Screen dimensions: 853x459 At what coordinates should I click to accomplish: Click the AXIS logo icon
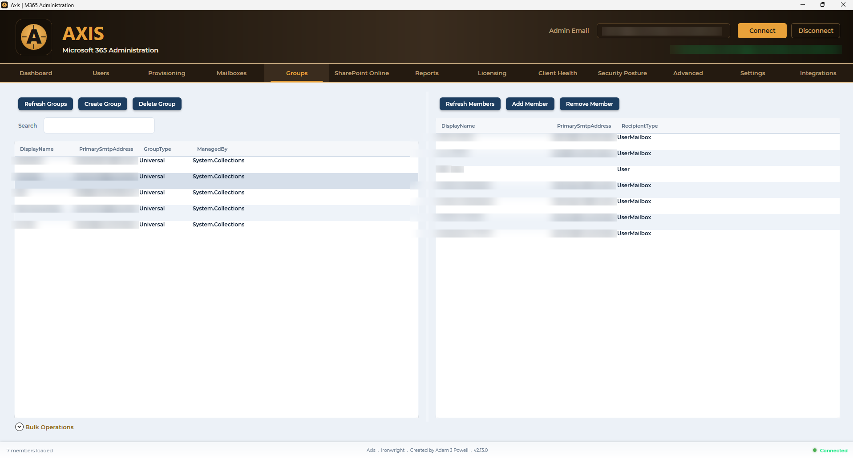tap(34, 37)
